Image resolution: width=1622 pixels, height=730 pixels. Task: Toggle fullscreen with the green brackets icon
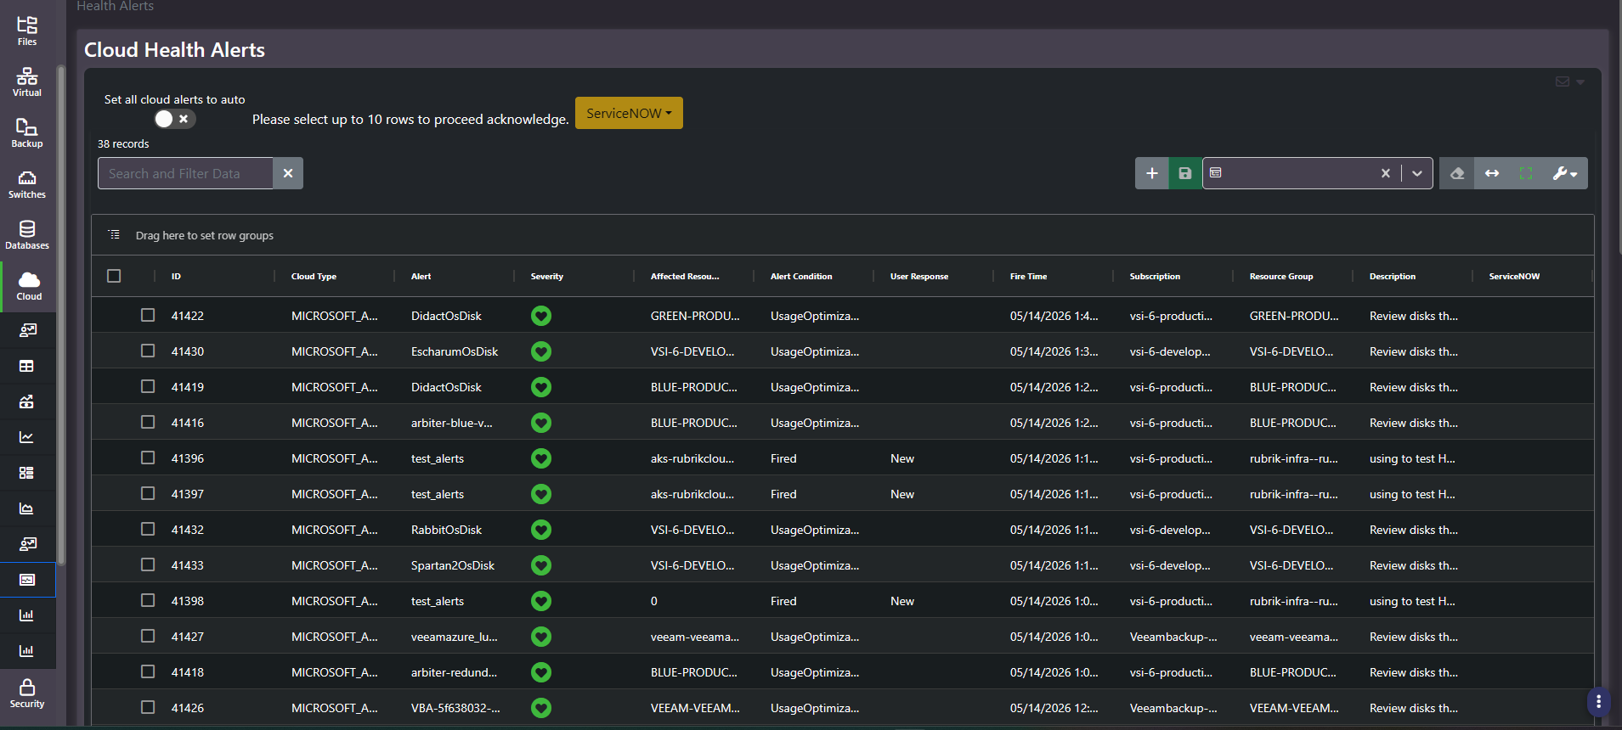click(1526, 173)
